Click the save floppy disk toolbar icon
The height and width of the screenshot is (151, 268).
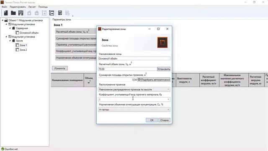tap(21, 13)
